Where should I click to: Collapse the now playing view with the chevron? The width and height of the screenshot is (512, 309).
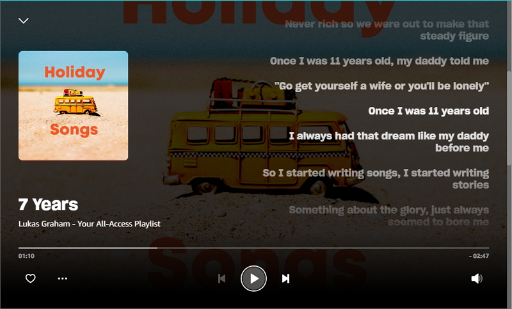(x=24, y=20)
